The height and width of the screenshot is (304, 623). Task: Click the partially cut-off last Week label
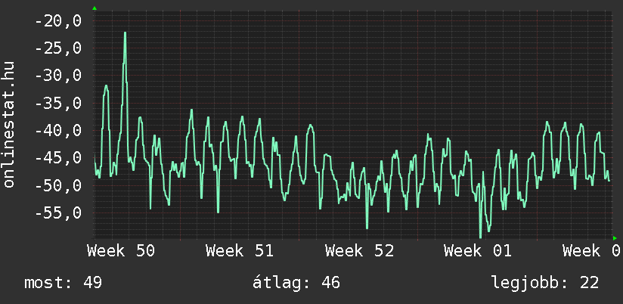[592, 251]
